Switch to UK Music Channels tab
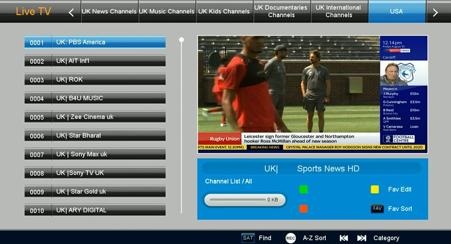Image resolution: width=451 pixels, height=244 pixels. click(x=167, y=12)
